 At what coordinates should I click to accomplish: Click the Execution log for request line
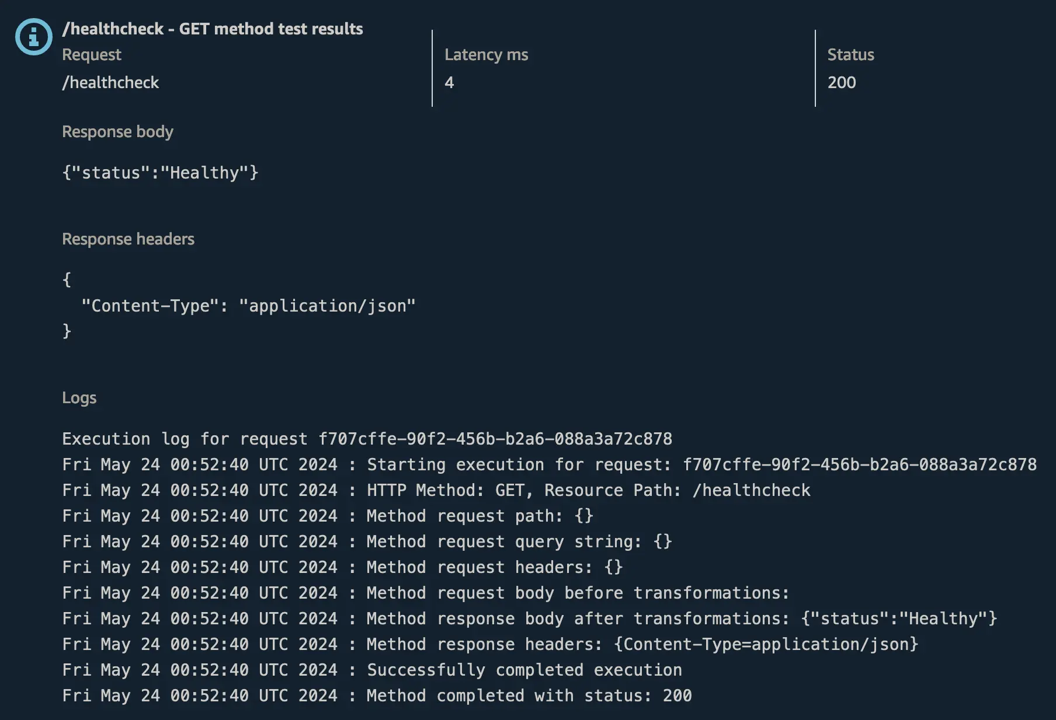point(367,439)
